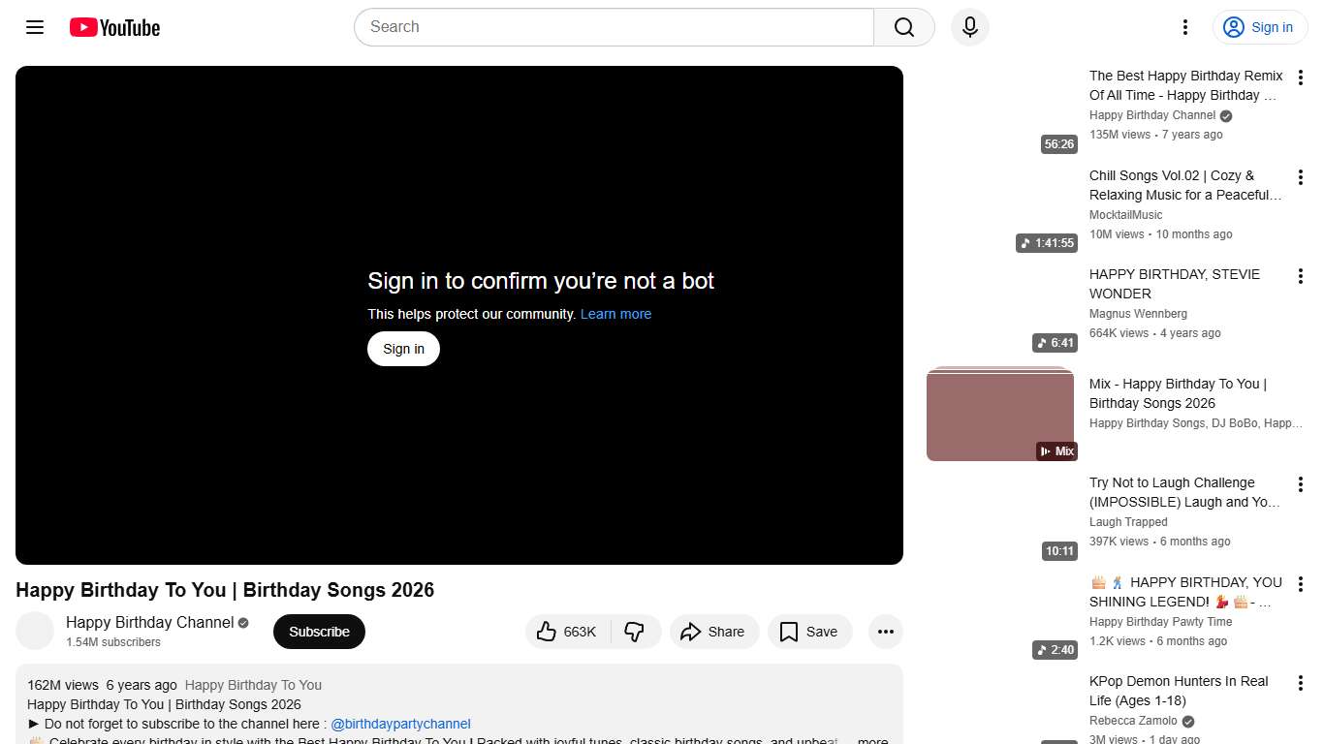Open options for Chill Songs Vol.02 video
Image resolution: width=1324 pixels, height=744 pixels.
(1301, 177)
